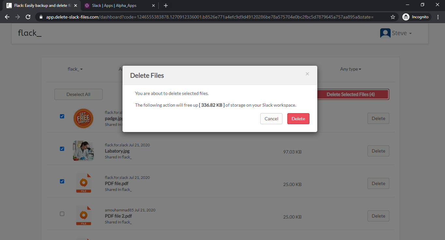This screenshot has height=240, width=445.
Task: Click amouhammad85 Jul 21, 2020 text
Action: (x=130, y=210)
